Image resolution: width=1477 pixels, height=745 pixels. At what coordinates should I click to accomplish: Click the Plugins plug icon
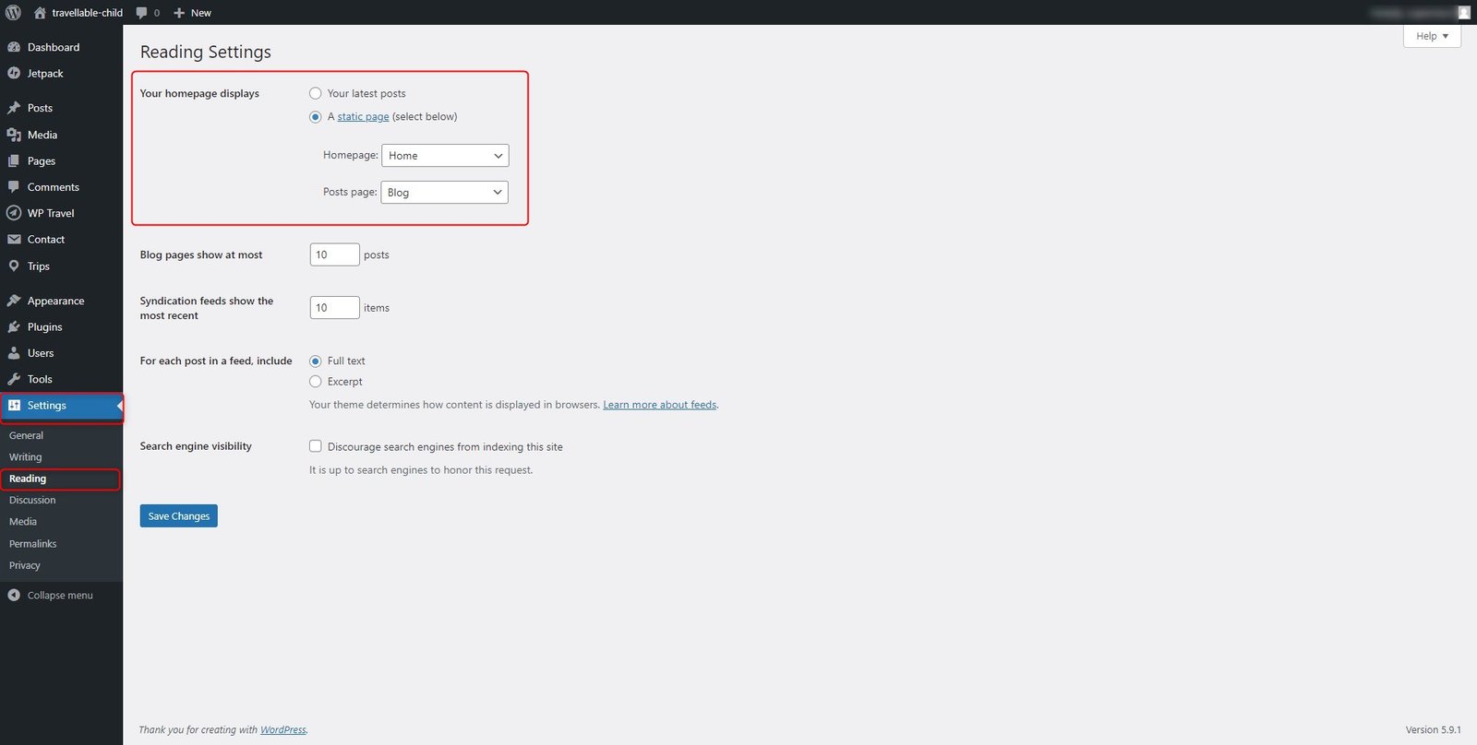pyautogui.click(x=14, y=327)
